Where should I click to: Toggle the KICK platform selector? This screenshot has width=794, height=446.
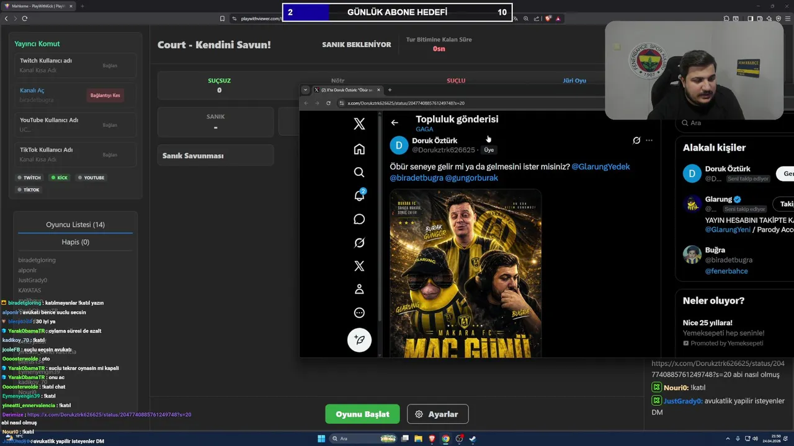60,178
